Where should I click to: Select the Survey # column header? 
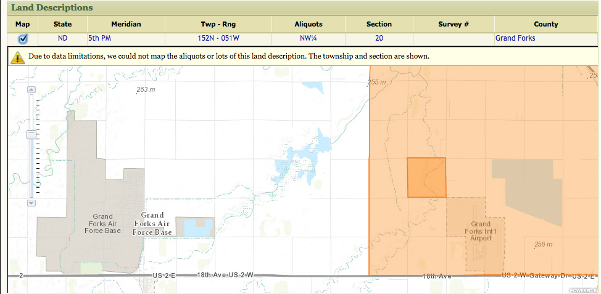(x=454, y=24)
